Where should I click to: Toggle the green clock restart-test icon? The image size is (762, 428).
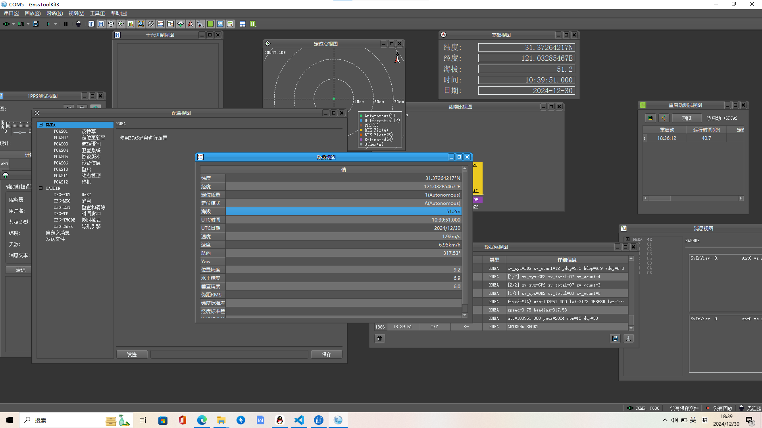pos(210,24)
